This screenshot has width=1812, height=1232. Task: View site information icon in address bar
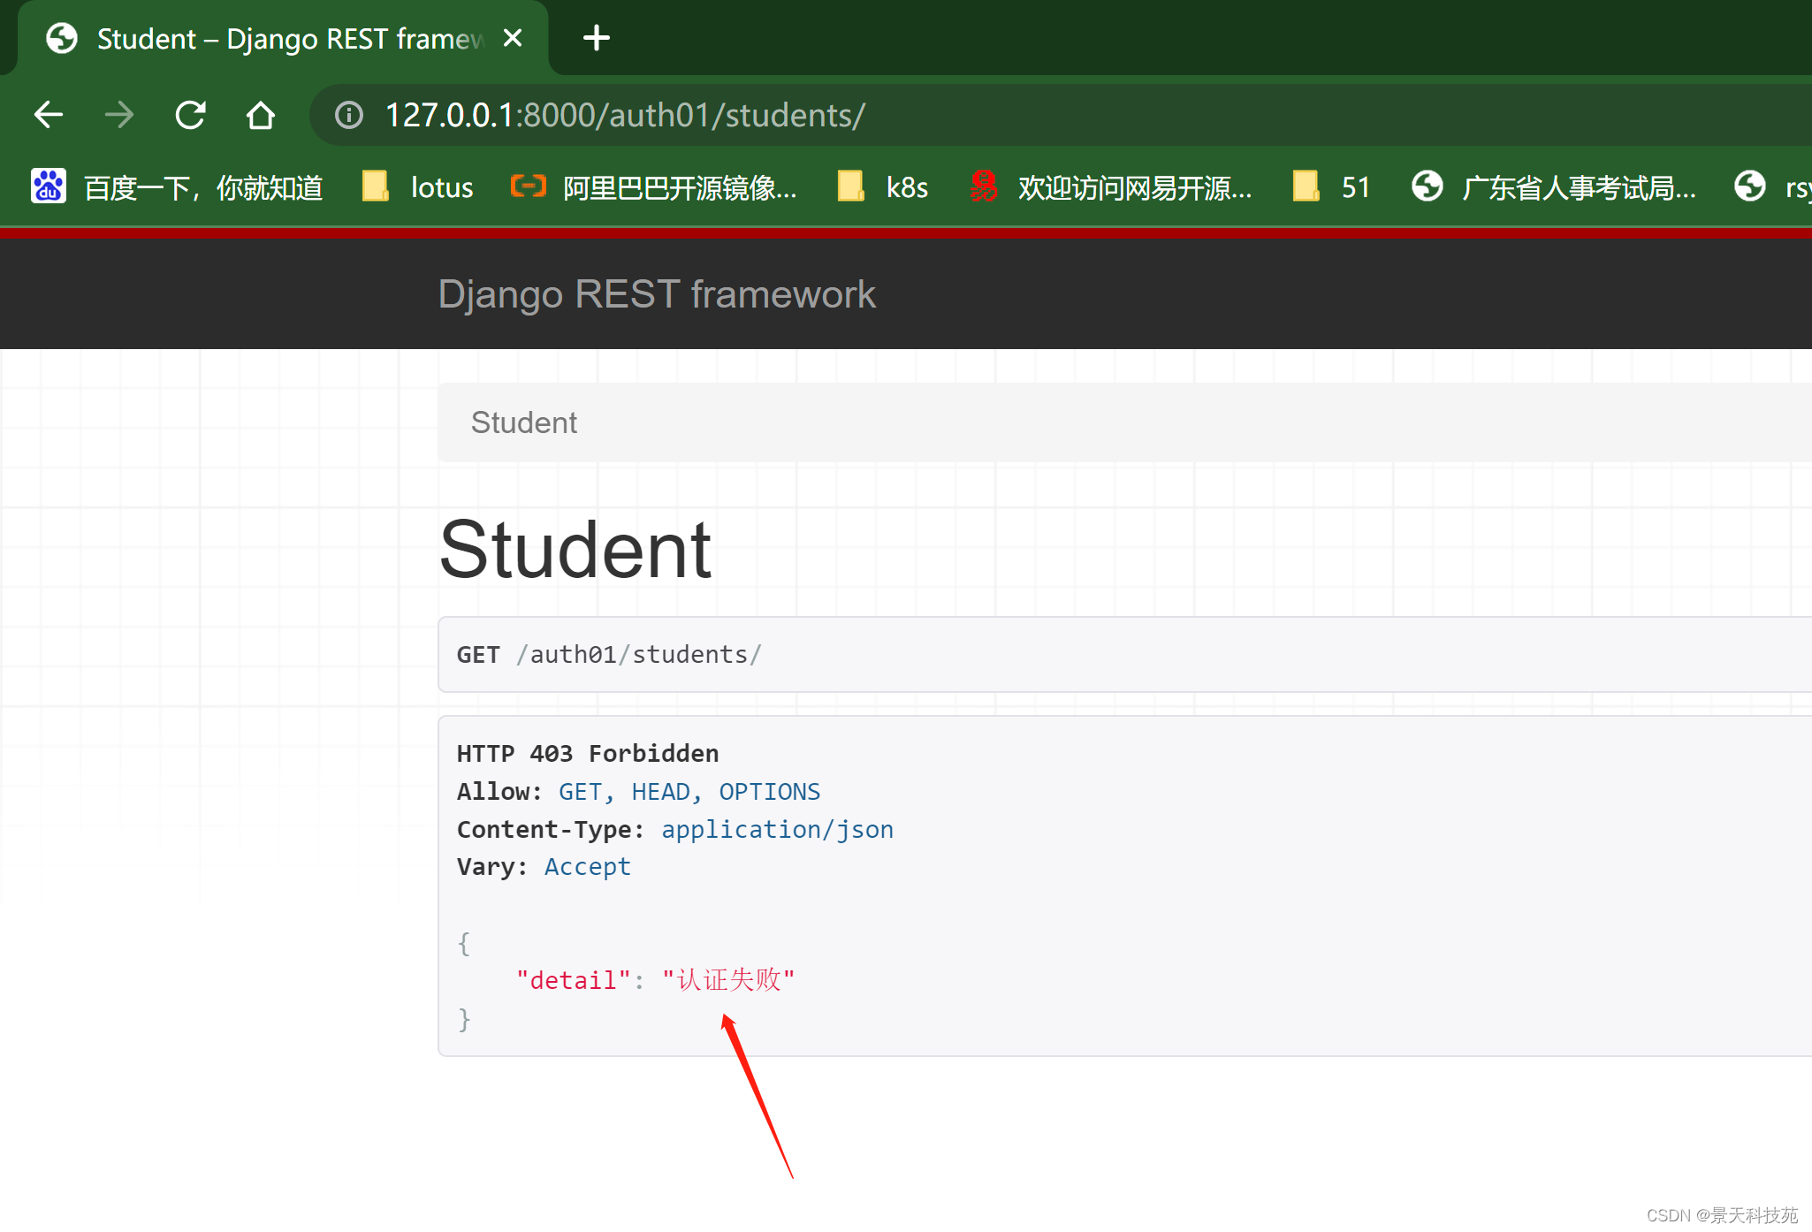coord(349,115)
